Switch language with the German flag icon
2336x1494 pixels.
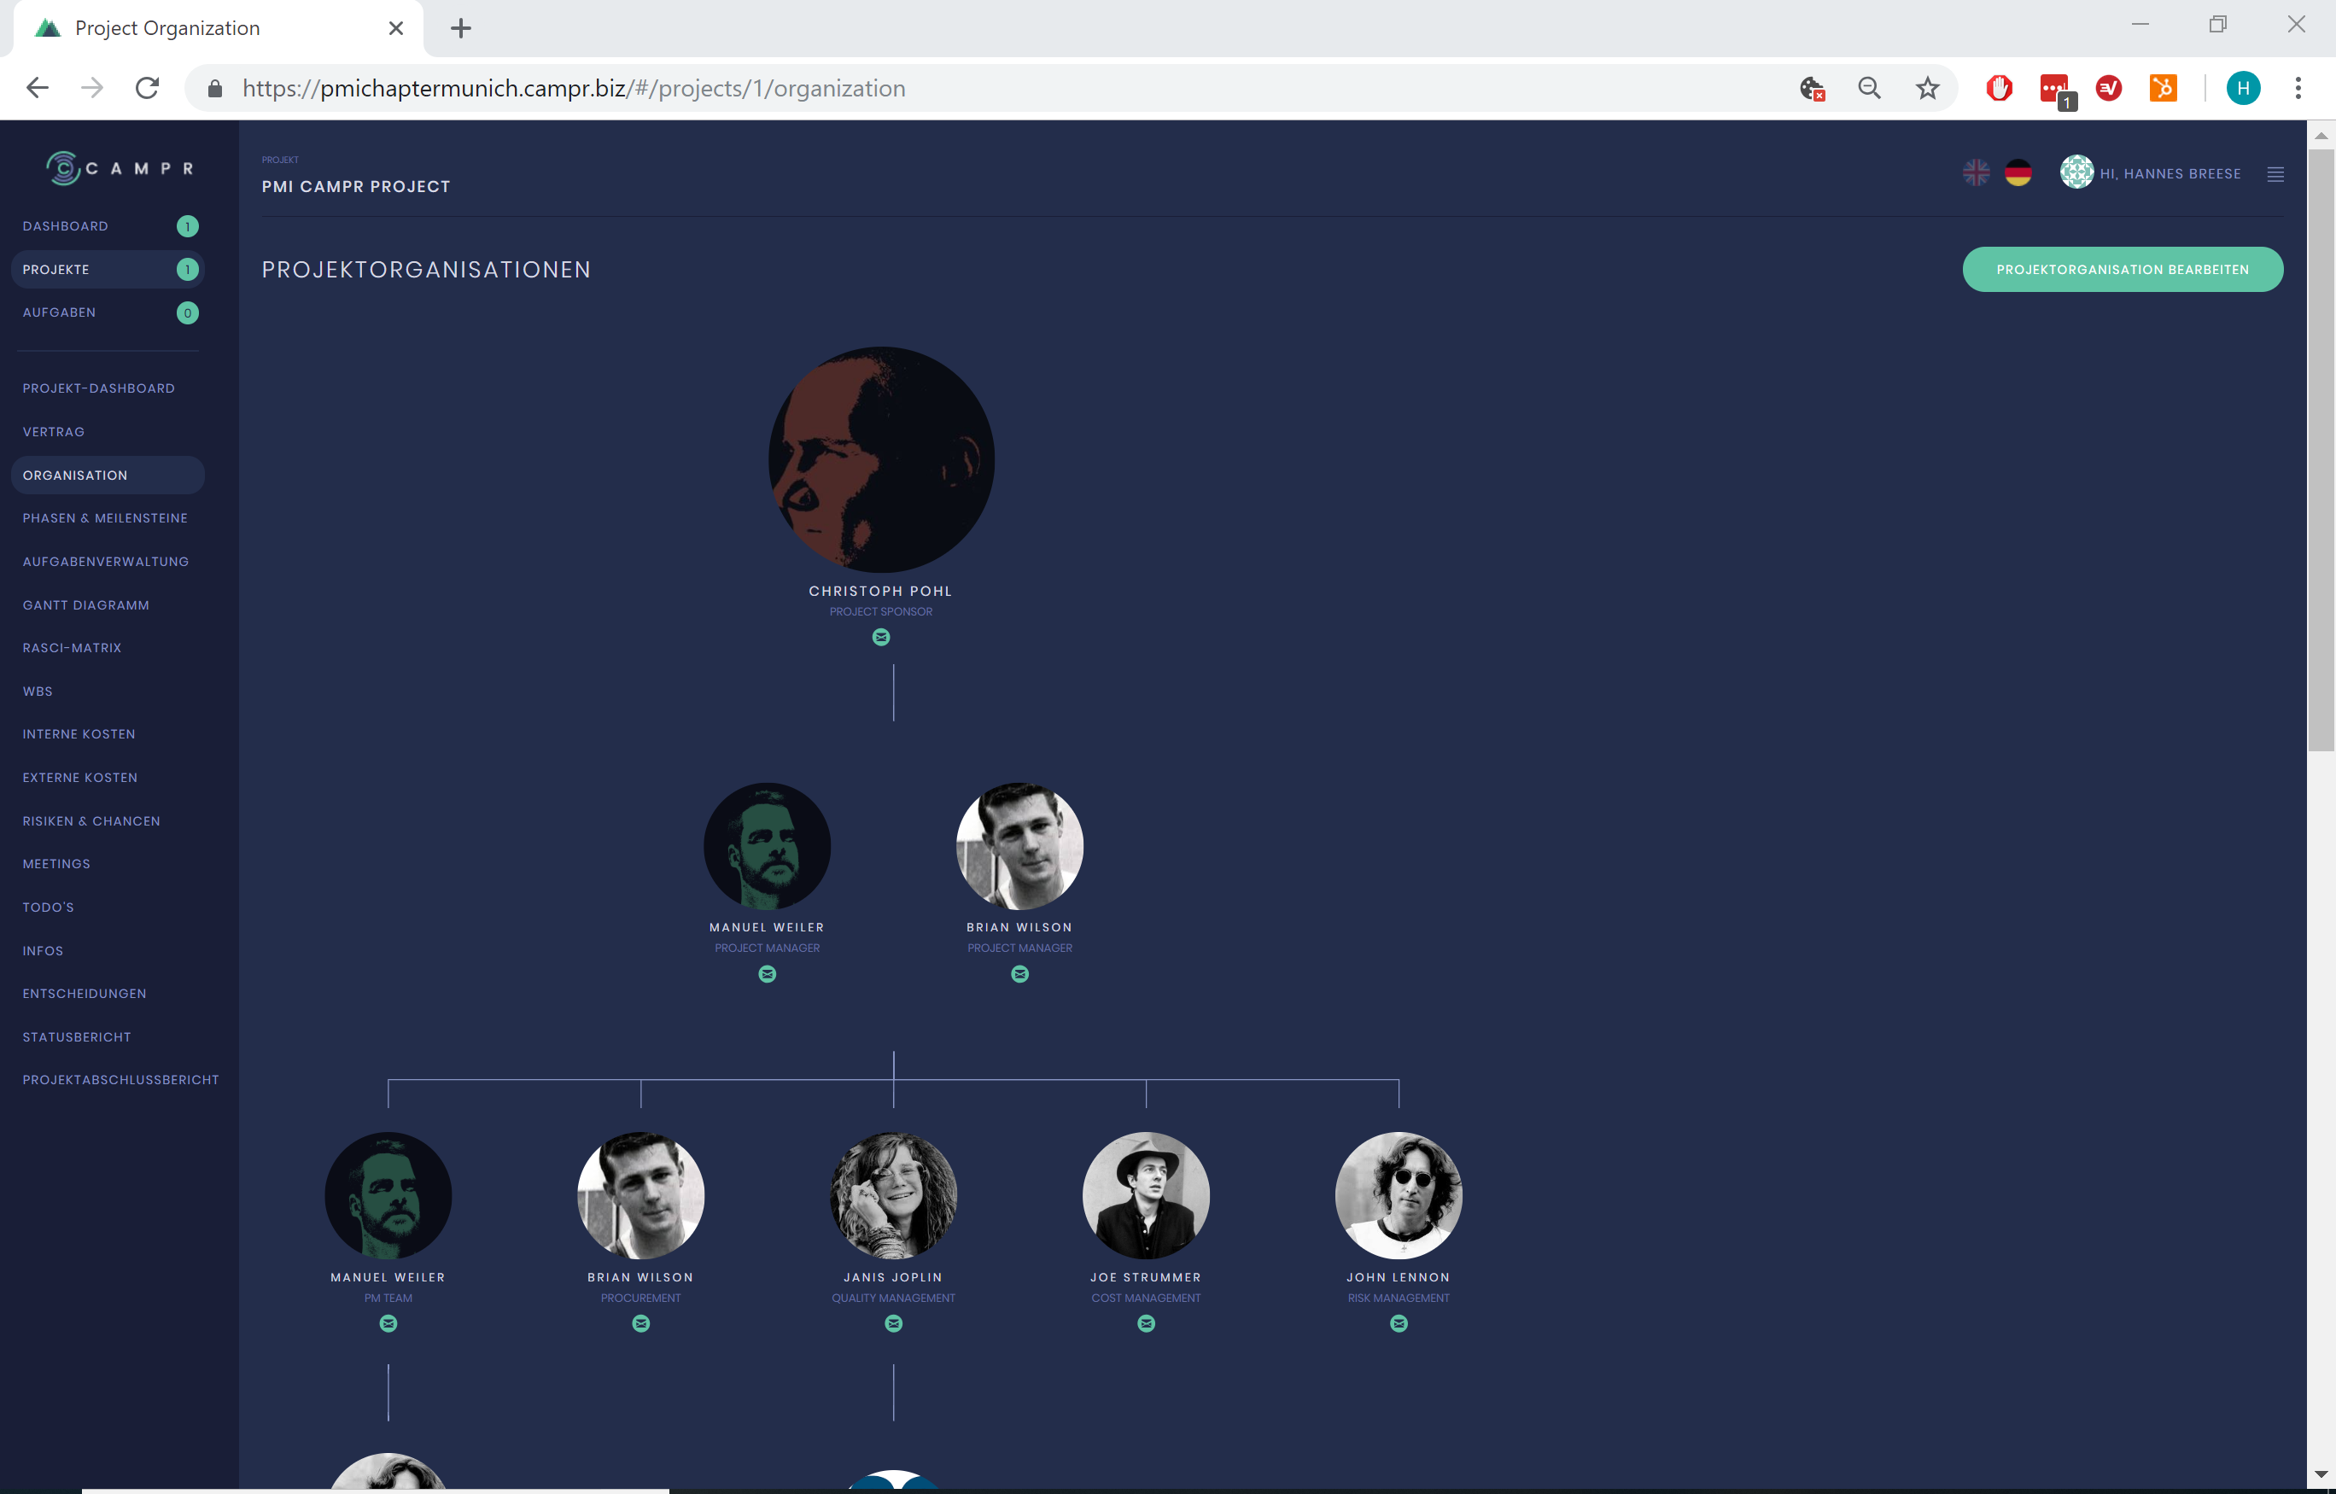[2018, 172]
